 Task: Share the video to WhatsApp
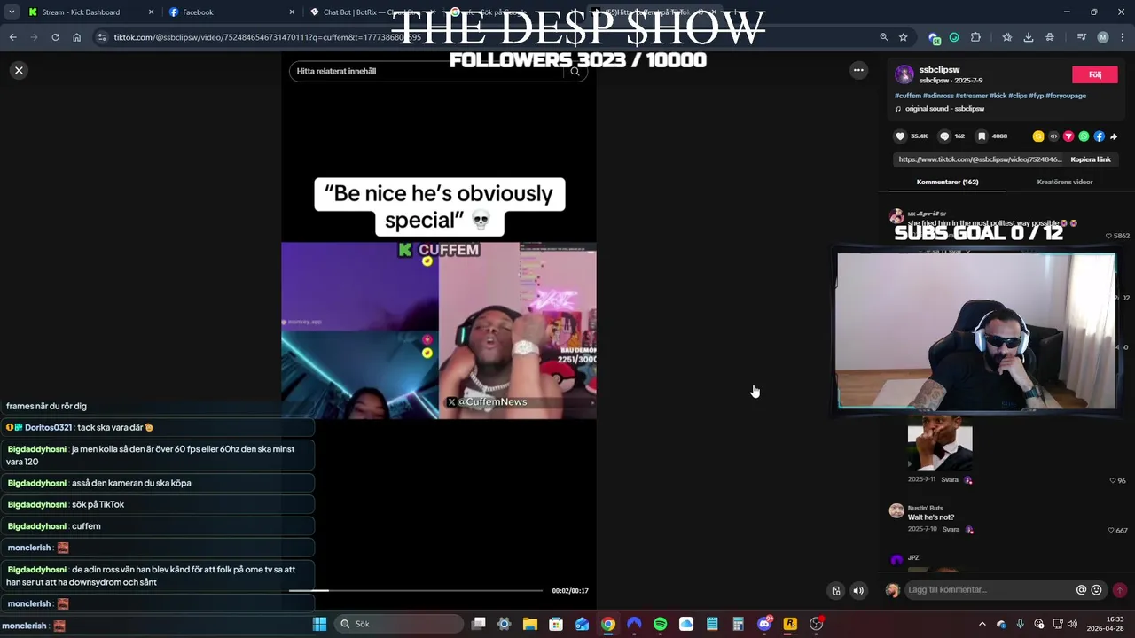(1084, 136)
